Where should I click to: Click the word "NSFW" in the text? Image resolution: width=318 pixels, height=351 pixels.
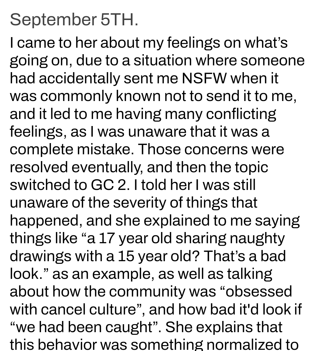click(204, 78)
